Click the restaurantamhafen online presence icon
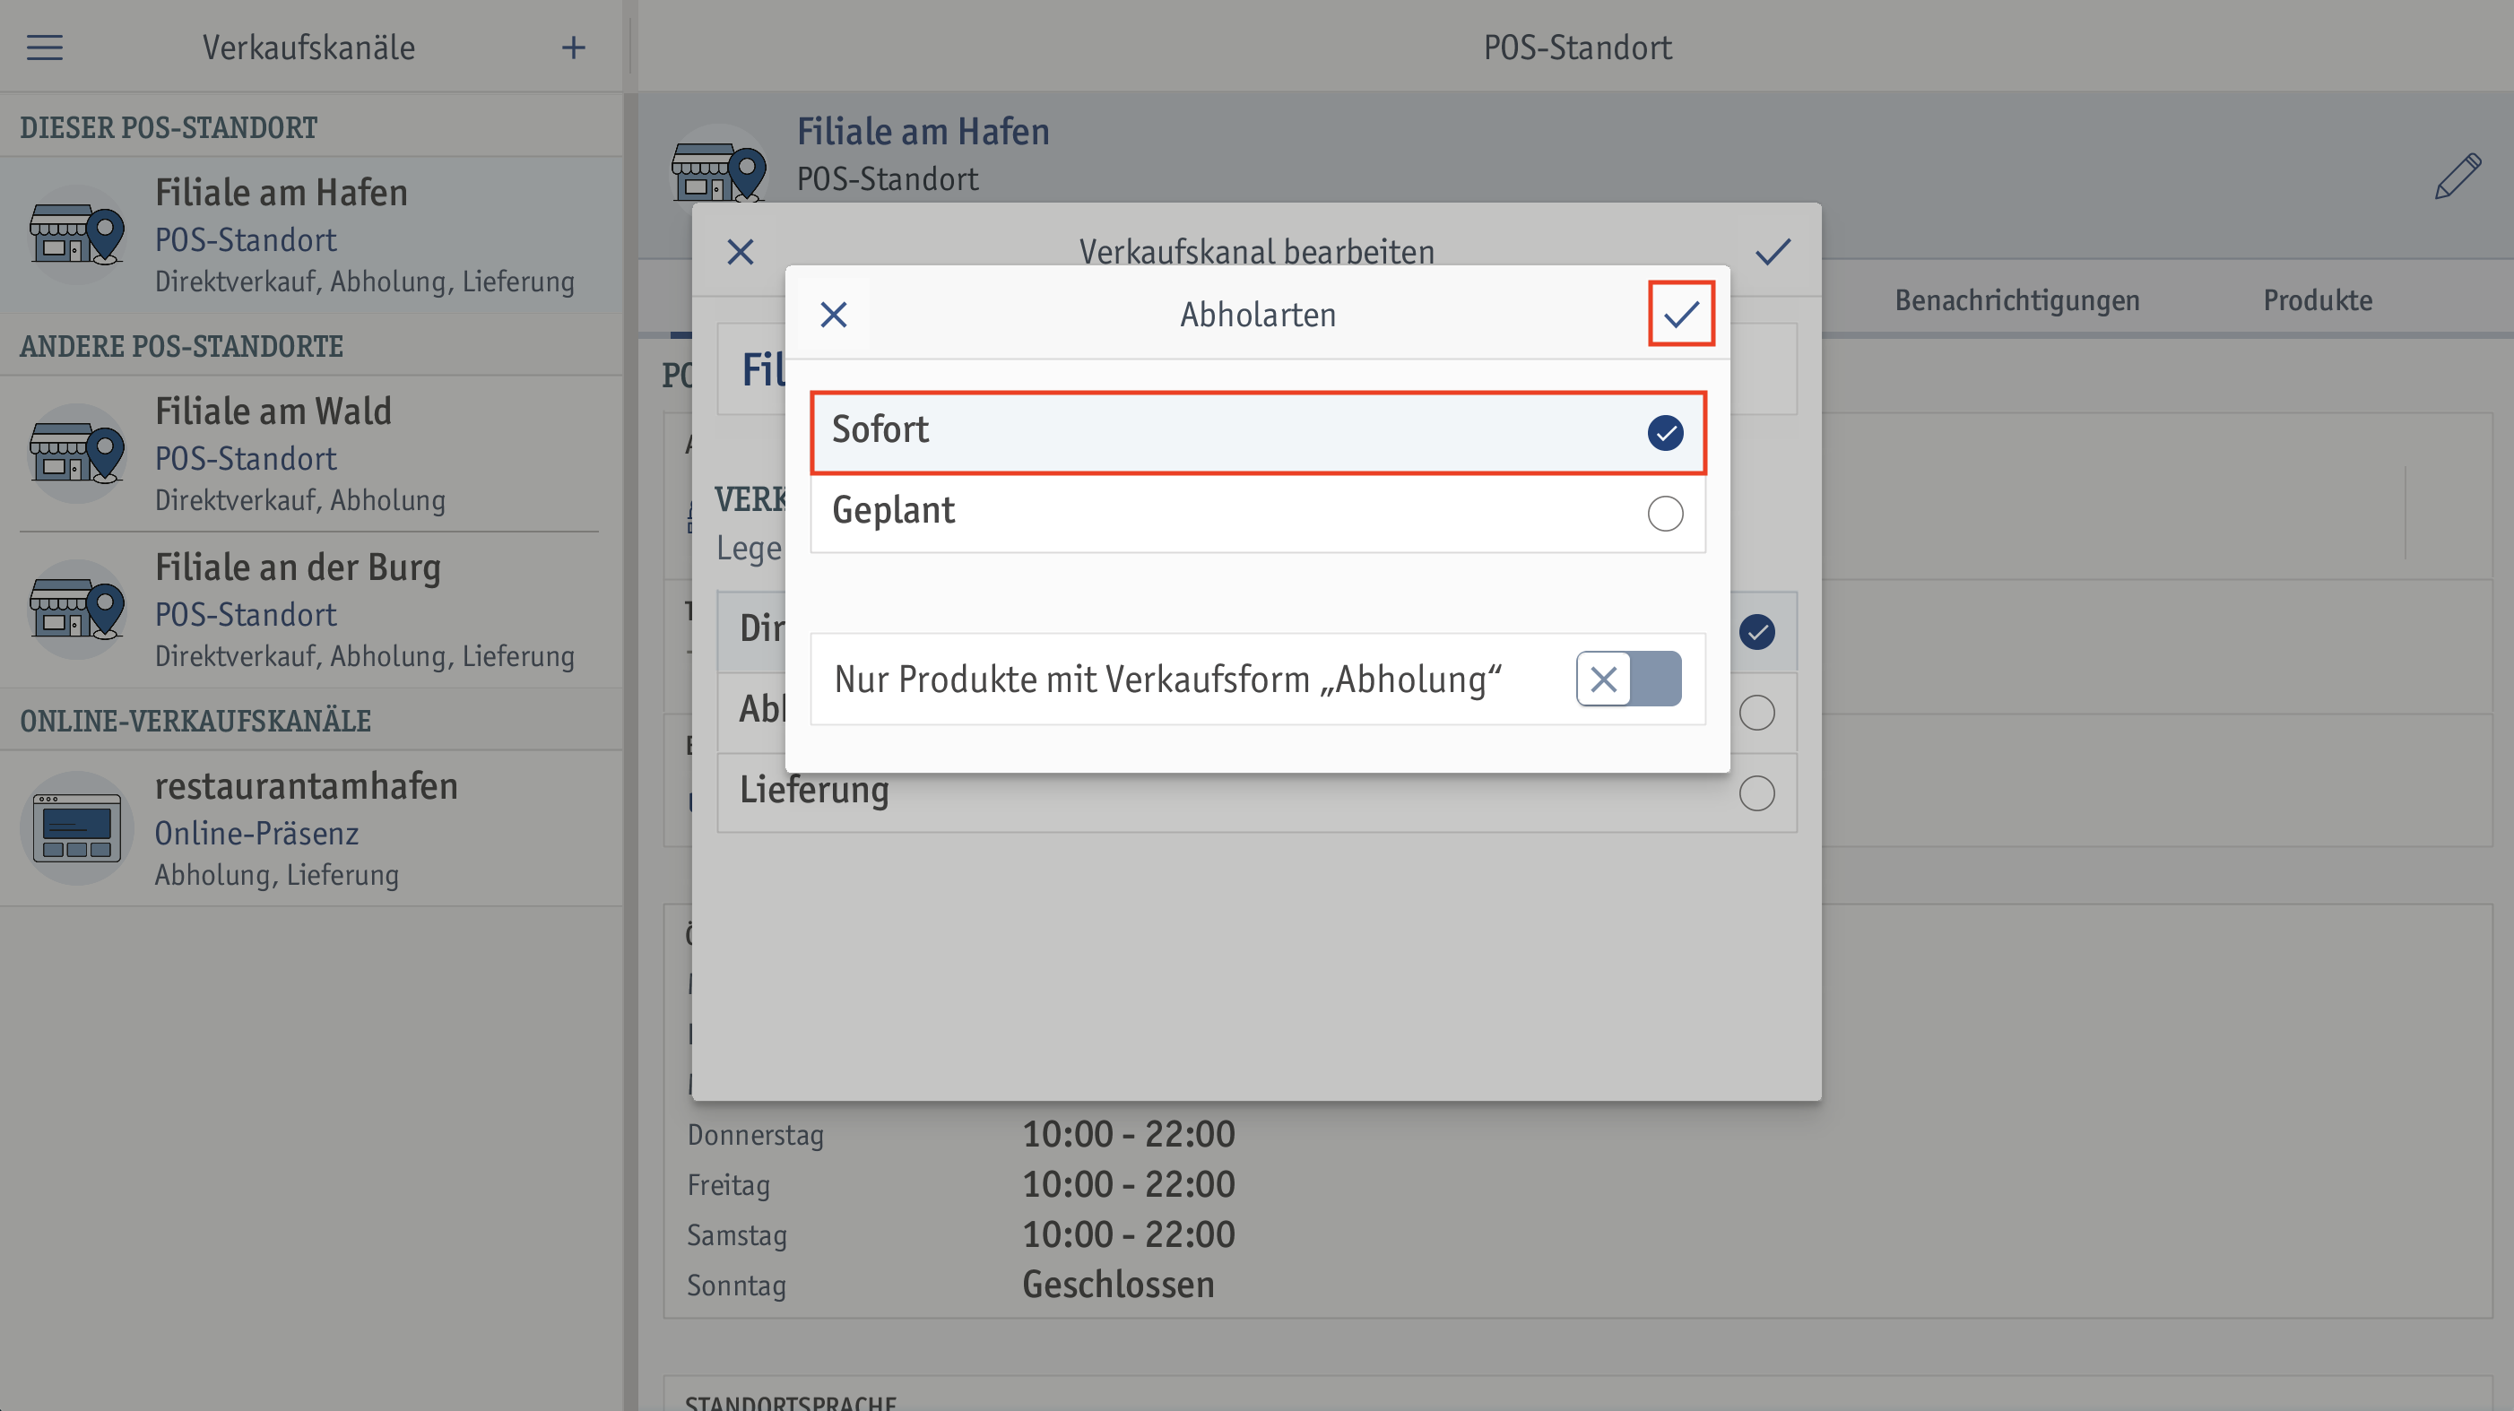Image resolution: width=2514 pixels, height=1411 pixels. pyautogui.click(x=77, y=828)
